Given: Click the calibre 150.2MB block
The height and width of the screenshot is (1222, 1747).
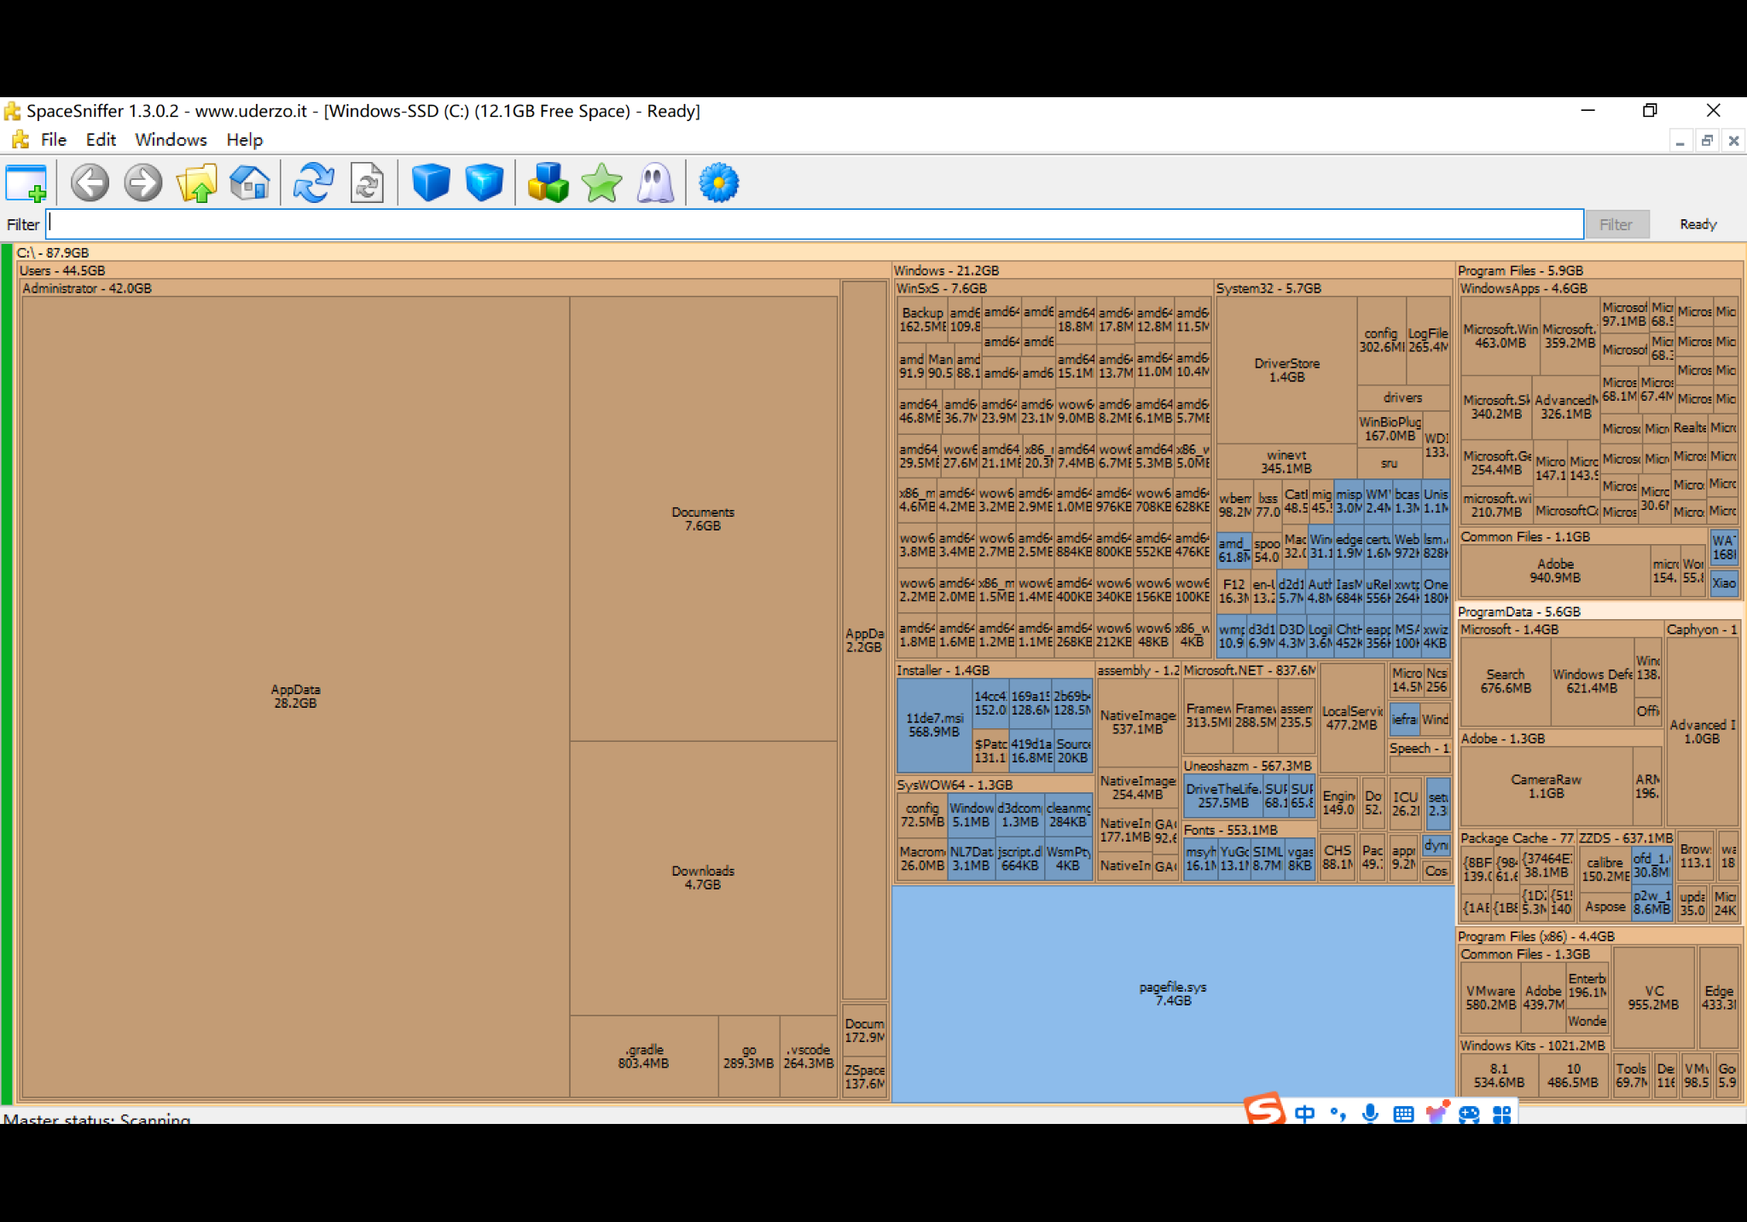Looking at the screenshot, I should (1605, 869).
